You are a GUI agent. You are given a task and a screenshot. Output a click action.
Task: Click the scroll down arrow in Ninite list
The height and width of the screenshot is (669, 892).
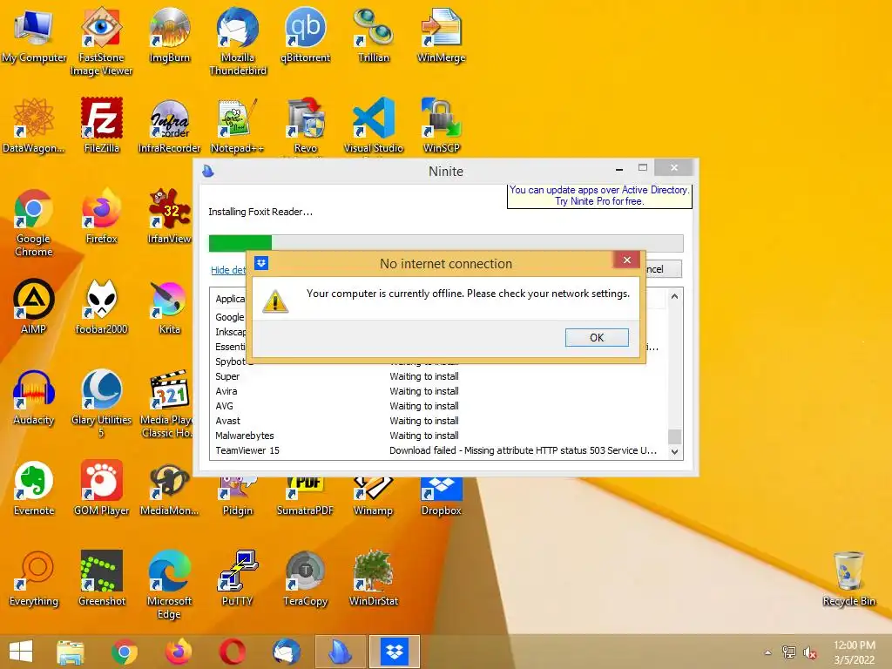click(x=675, y=452)
